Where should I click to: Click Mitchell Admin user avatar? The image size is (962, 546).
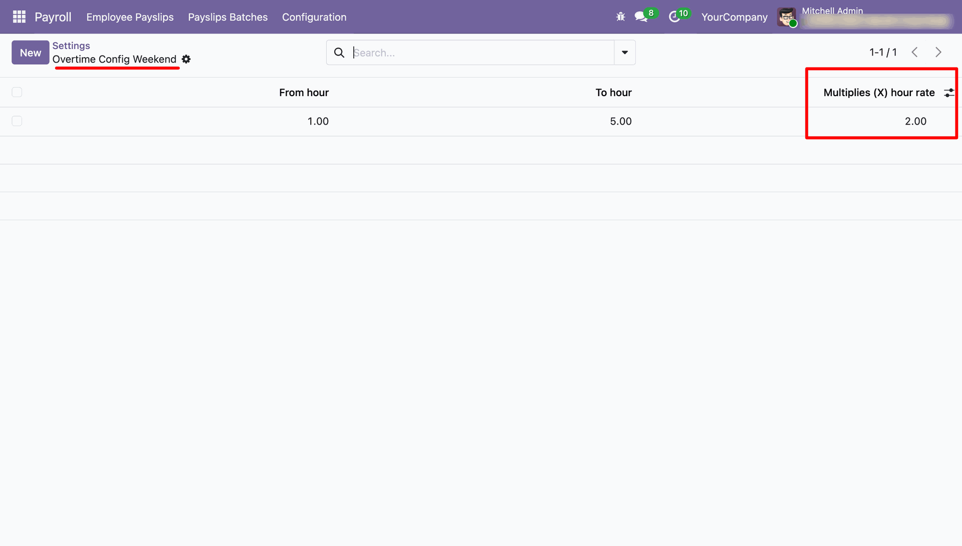coord(787,17)
